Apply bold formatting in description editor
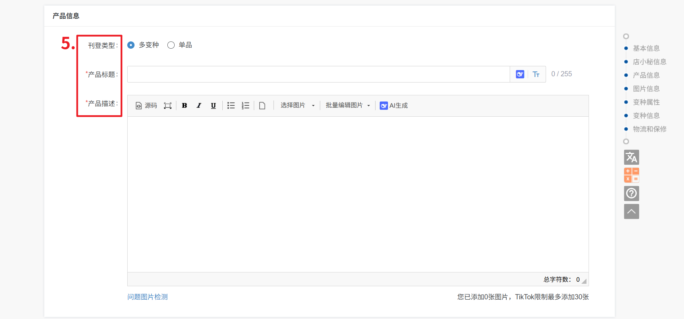This screenshot has width=684, height=319. click(184, 106)
